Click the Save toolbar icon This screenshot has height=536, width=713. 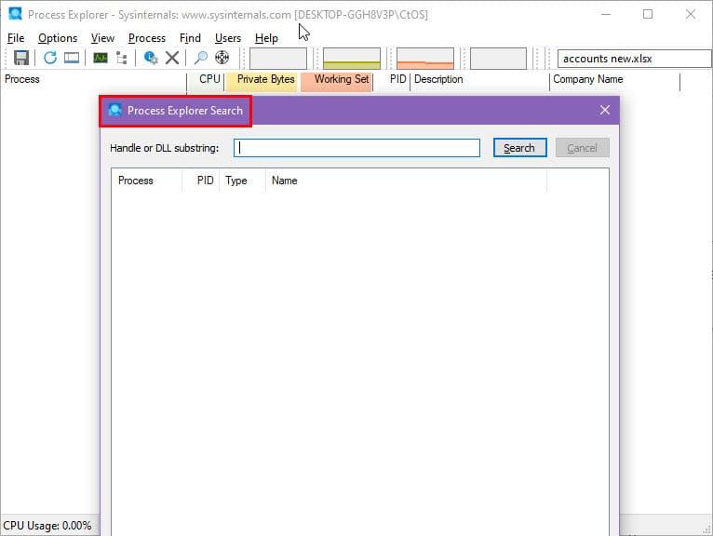pos(20,58)
